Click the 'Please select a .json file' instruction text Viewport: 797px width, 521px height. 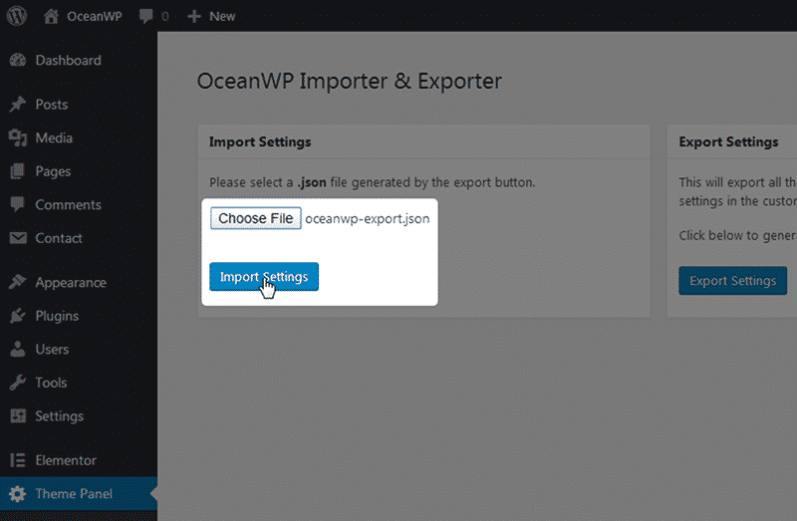click(372, 182)
